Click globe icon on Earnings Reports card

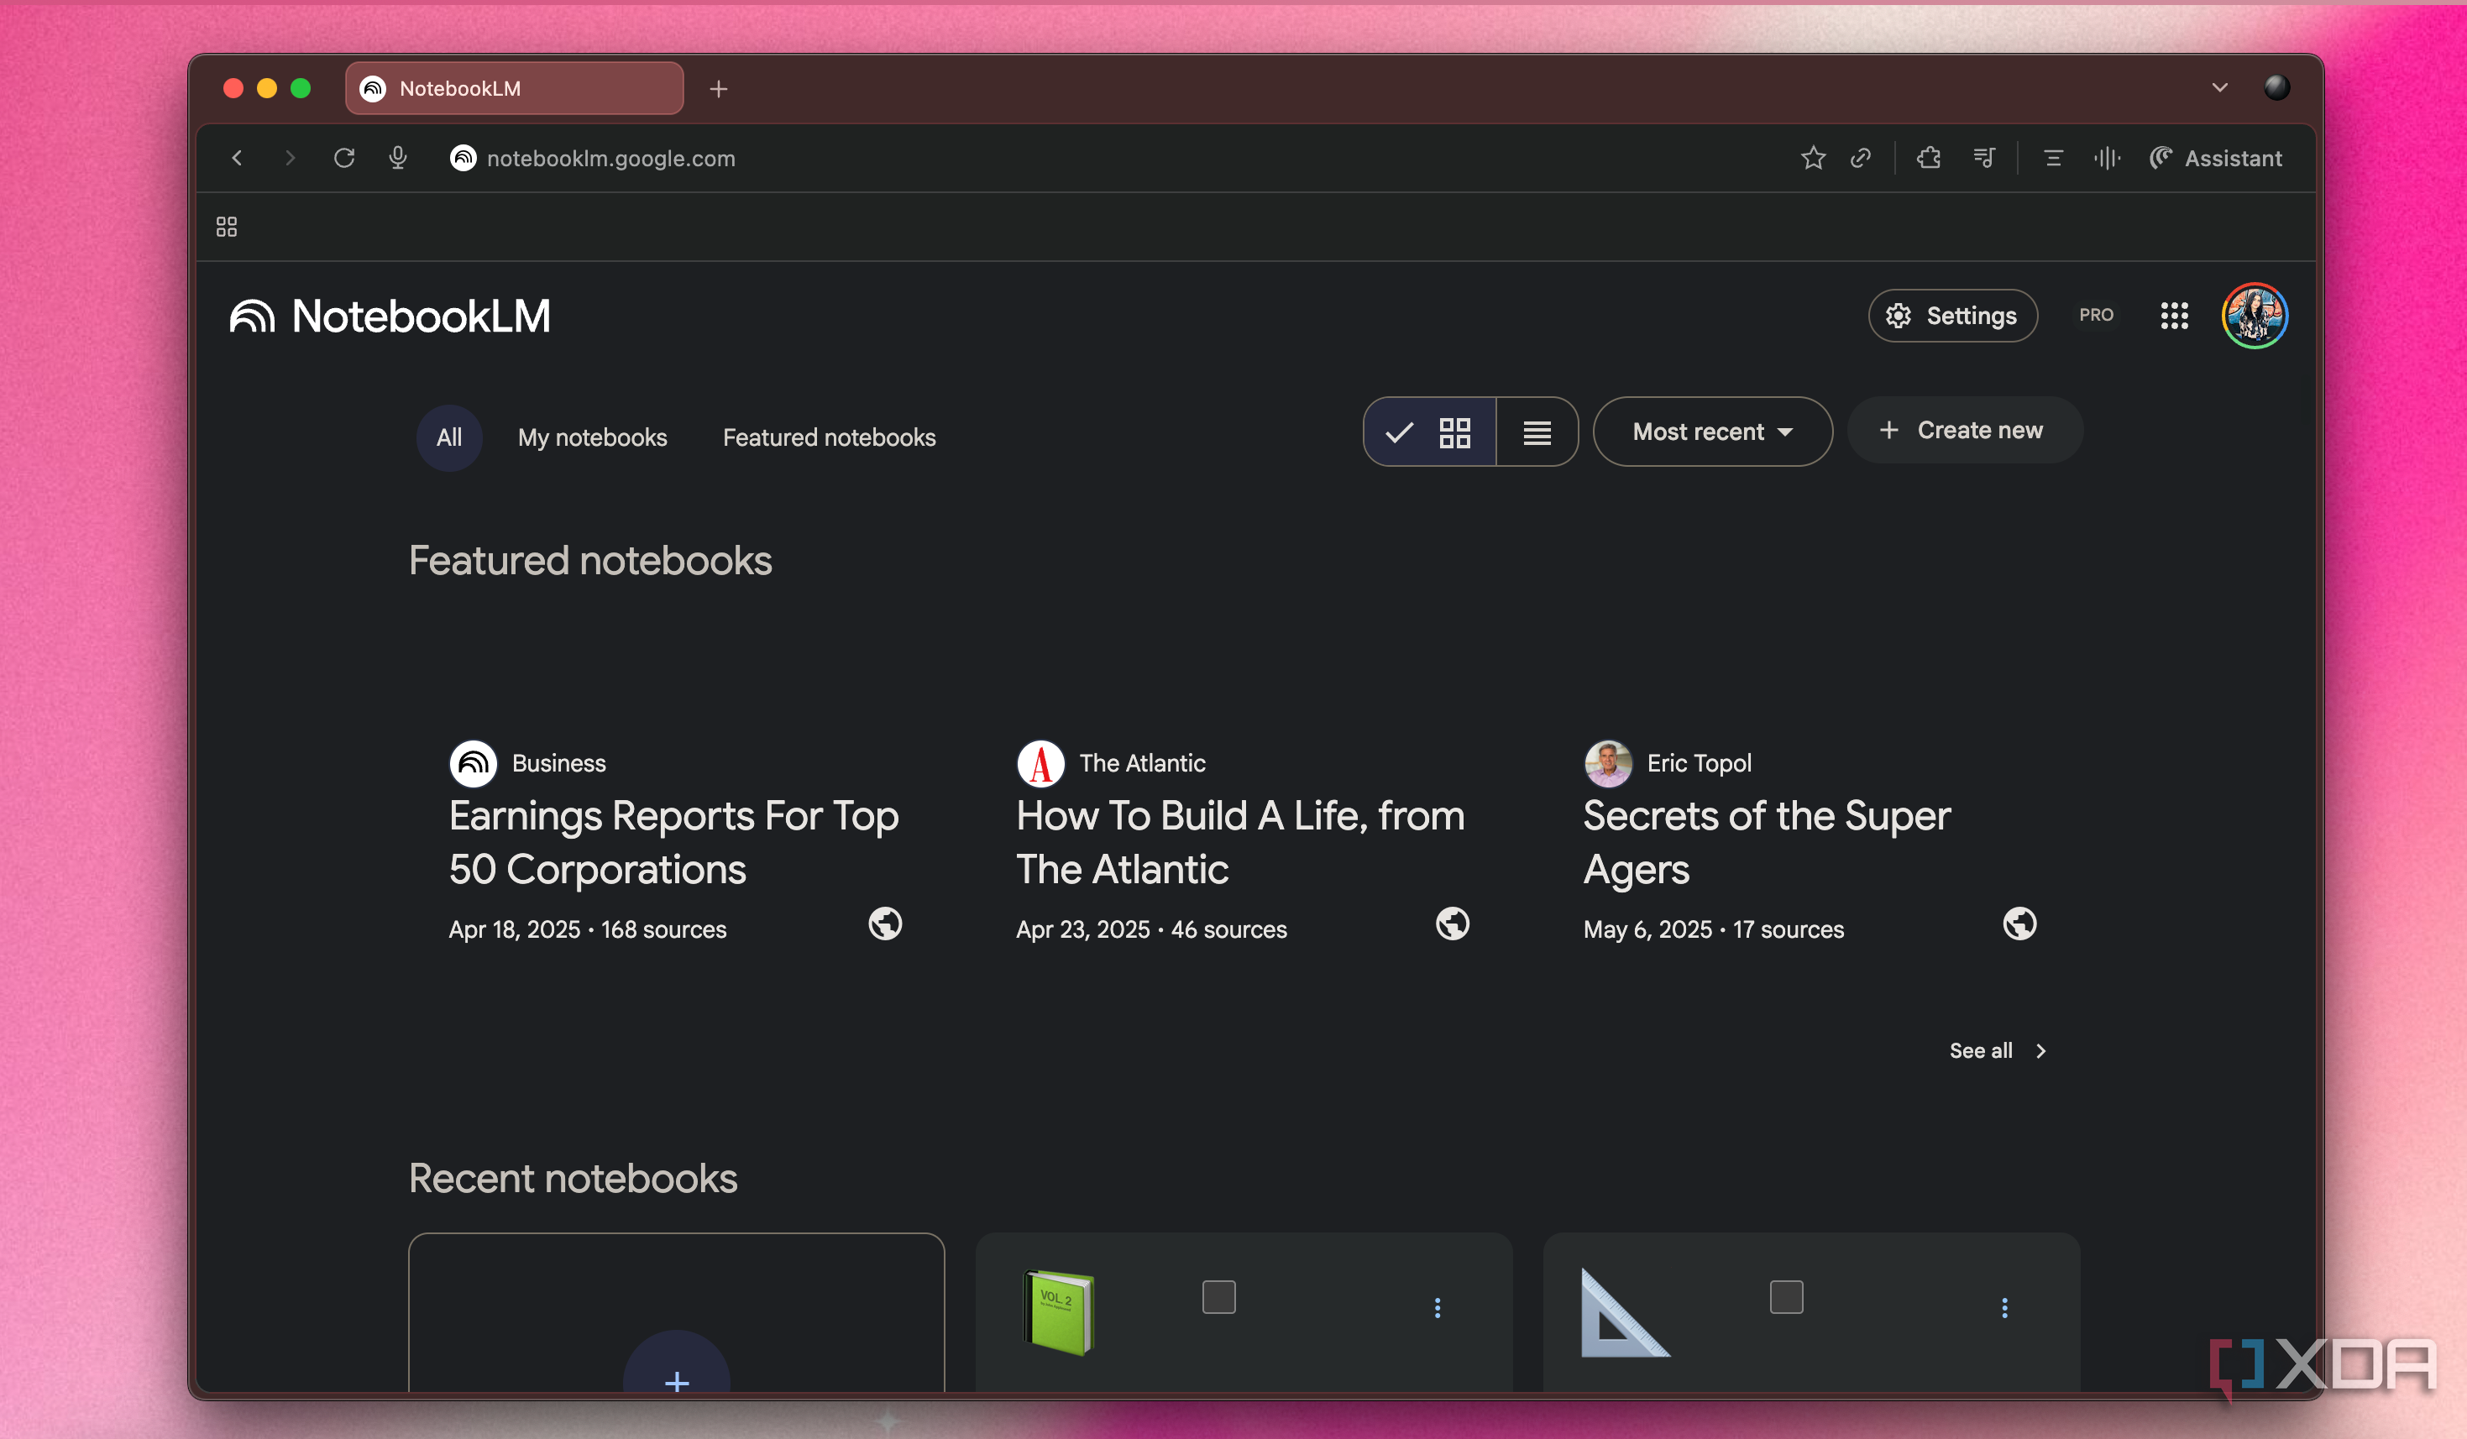[x=885, y=924]
